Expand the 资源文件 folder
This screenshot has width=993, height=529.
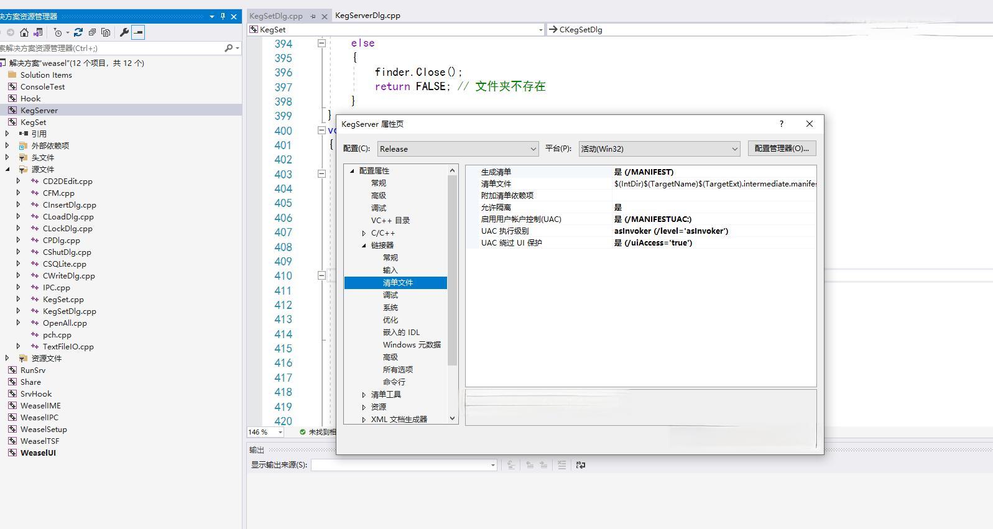click(7, 358)
